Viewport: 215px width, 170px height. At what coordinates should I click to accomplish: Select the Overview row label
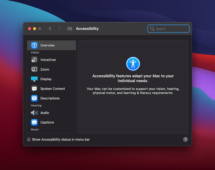(47, 45)
